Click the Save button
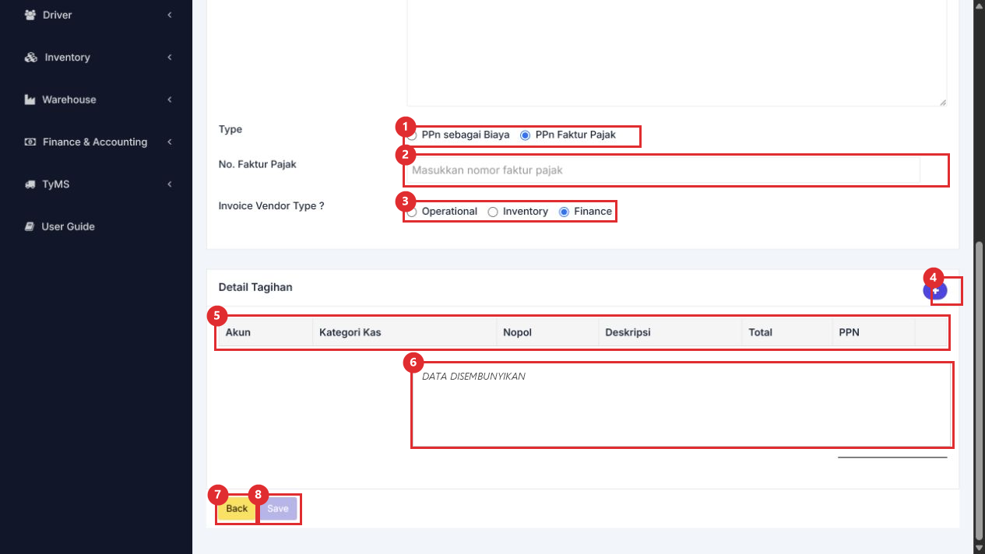 point(278,509)
